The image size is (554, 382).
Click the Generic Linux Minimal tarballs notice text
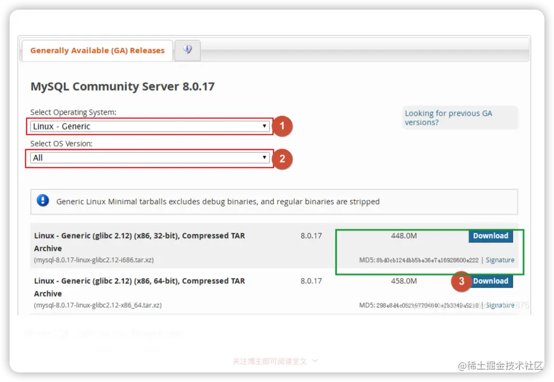(218, 202)
